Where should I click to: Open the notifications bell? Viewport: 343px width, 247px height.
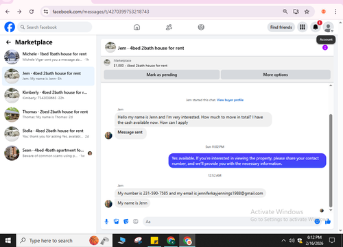tap(316, 27)
